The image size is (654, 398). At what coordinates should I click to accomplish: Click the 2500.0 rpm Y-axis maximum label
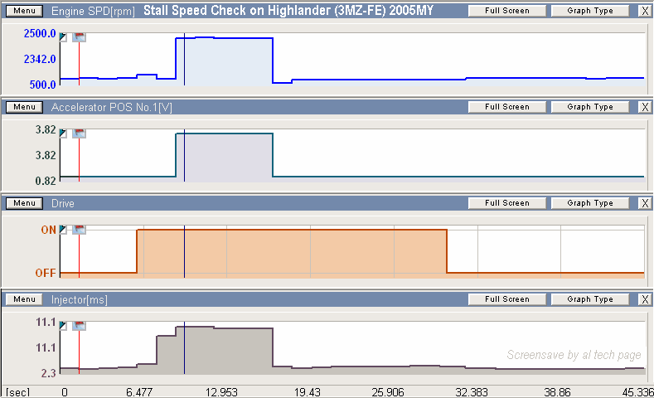(x=40, y=34)
